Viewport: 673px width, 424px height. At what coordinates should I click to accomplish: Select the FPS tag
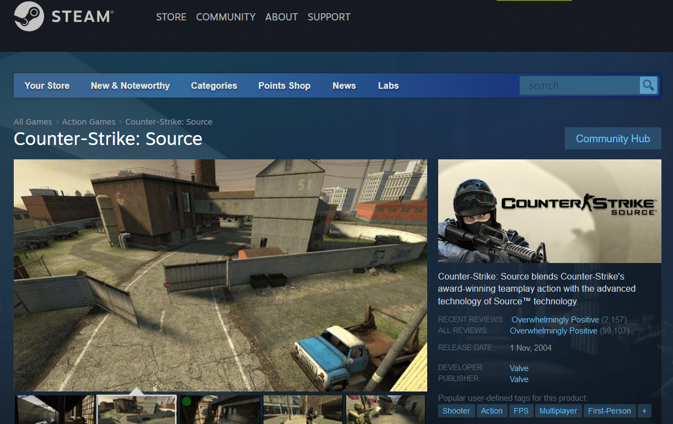(521, 411)
